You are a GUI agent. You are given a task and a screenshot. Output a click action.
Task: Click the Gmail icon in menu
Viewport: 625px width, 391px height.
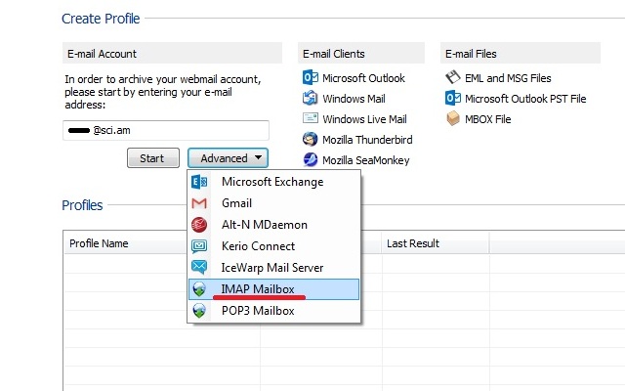pos(199,203)
